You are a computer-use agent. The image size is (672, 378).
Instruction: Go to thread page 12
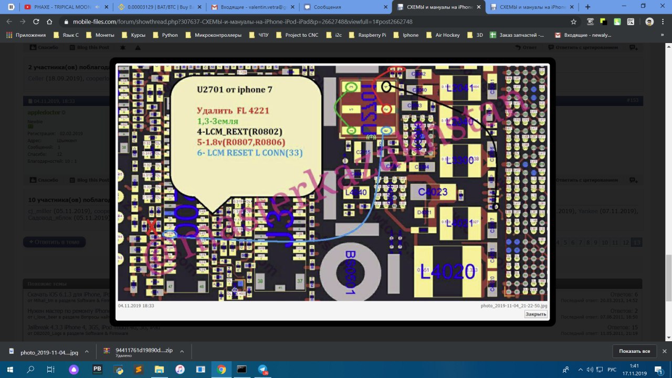625,243
